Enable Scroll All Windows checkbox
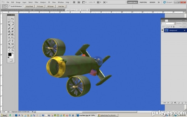This screenshot has height=117, width=187. (x=10, y=6)
